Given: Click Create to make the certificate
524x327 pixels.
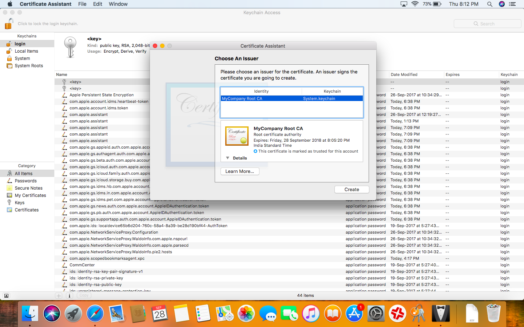Looking at the screenshot, I should (352, 189).
